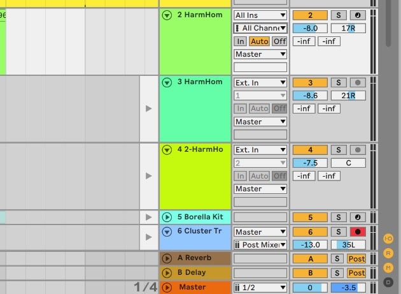Image resolution: width=401 pixels, height=294 pixels.
Task: Set track 2 monitor to In
Action: click(240, 41)
